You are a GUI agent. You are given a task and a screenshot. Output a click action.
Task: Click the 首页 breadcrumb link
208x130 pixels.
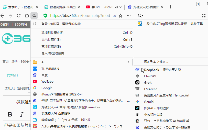click(6, 62)
